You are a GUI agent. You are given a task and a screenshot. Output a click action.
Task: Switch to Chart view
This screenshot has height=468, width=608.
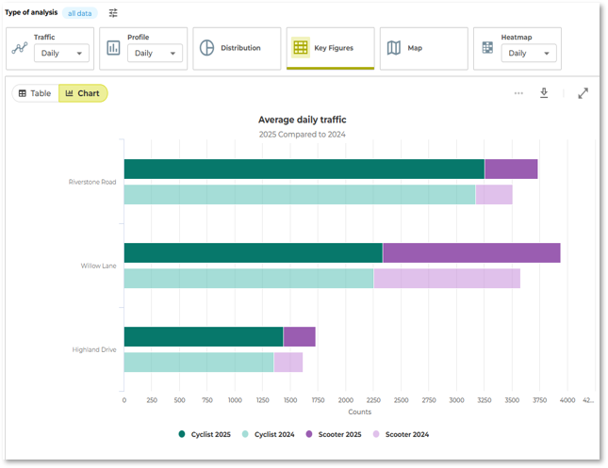click(x=83, y=93)
